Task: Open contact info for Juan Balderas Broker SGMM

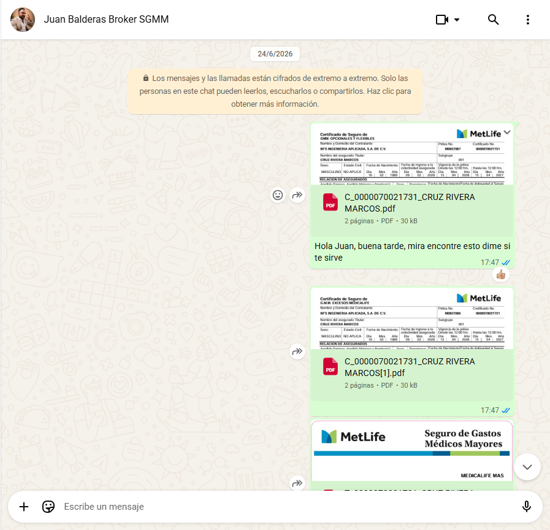Action: tap(106, 19)
